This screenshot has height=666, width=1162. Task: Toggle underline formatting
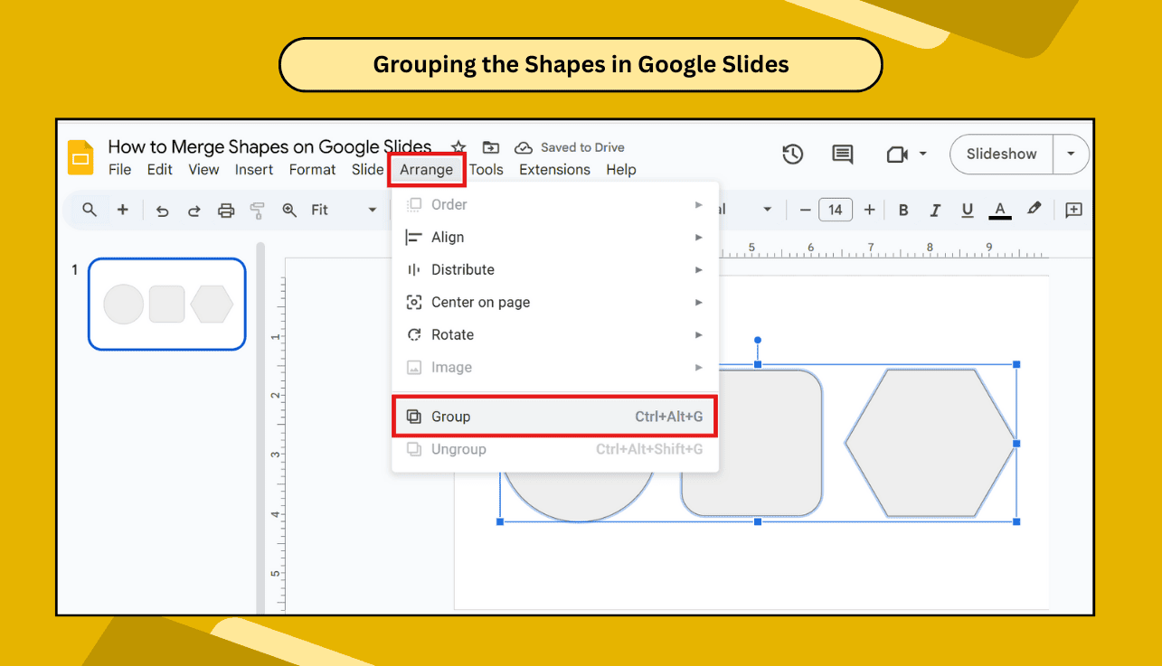967,209
